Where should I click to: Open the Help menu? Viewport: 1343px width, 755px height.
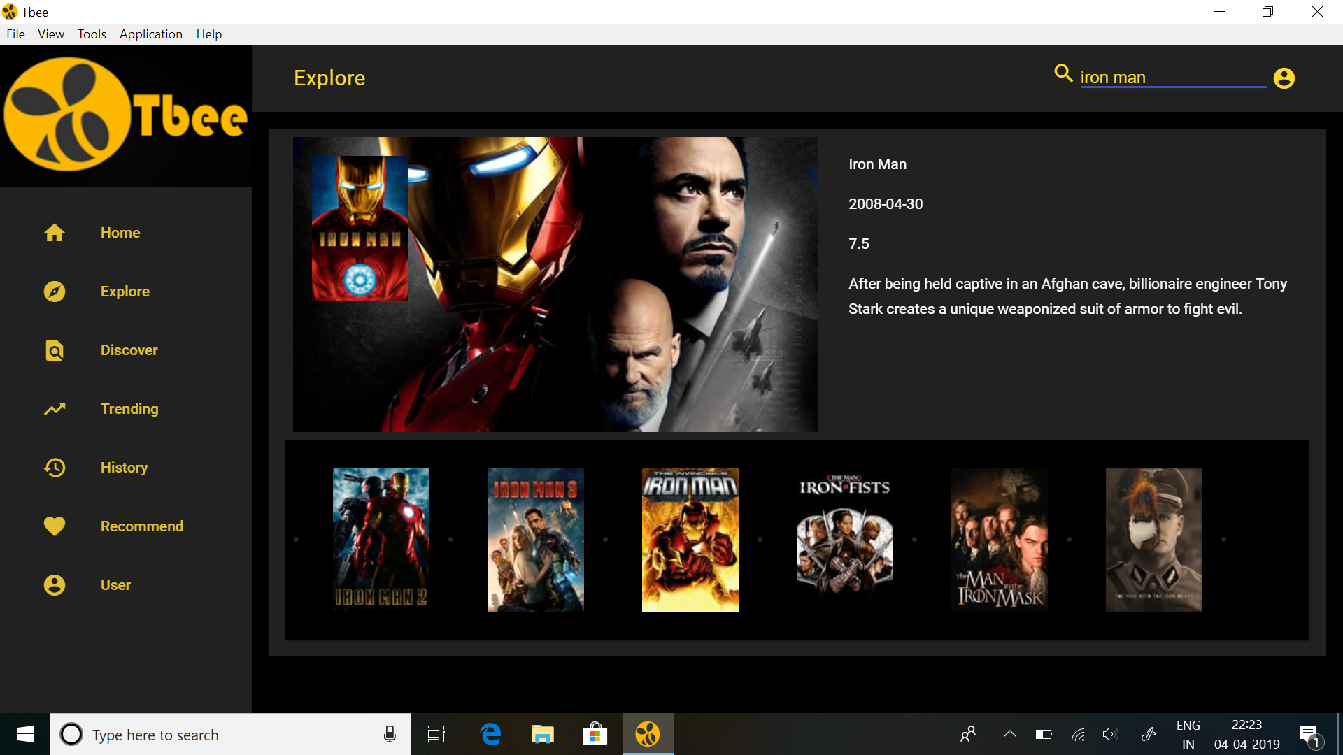pos(208,34)
